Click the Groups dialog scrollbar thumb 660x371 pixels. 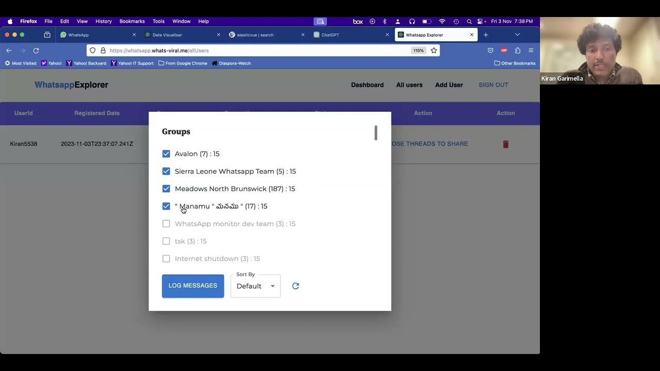[x=376, y=133]
